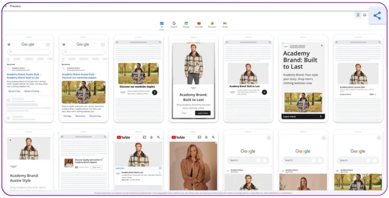Screen dimensions: 389x198
Task: Close the Preview panel with X
Action: (5, 6)
